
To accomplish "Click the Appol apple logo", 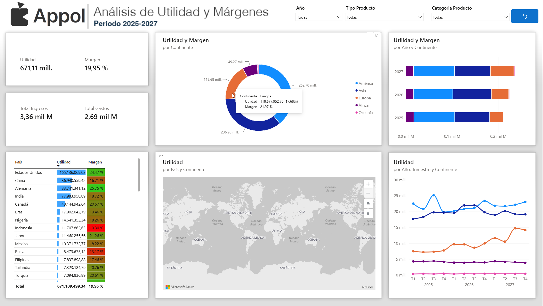I will tap(19, 14).
